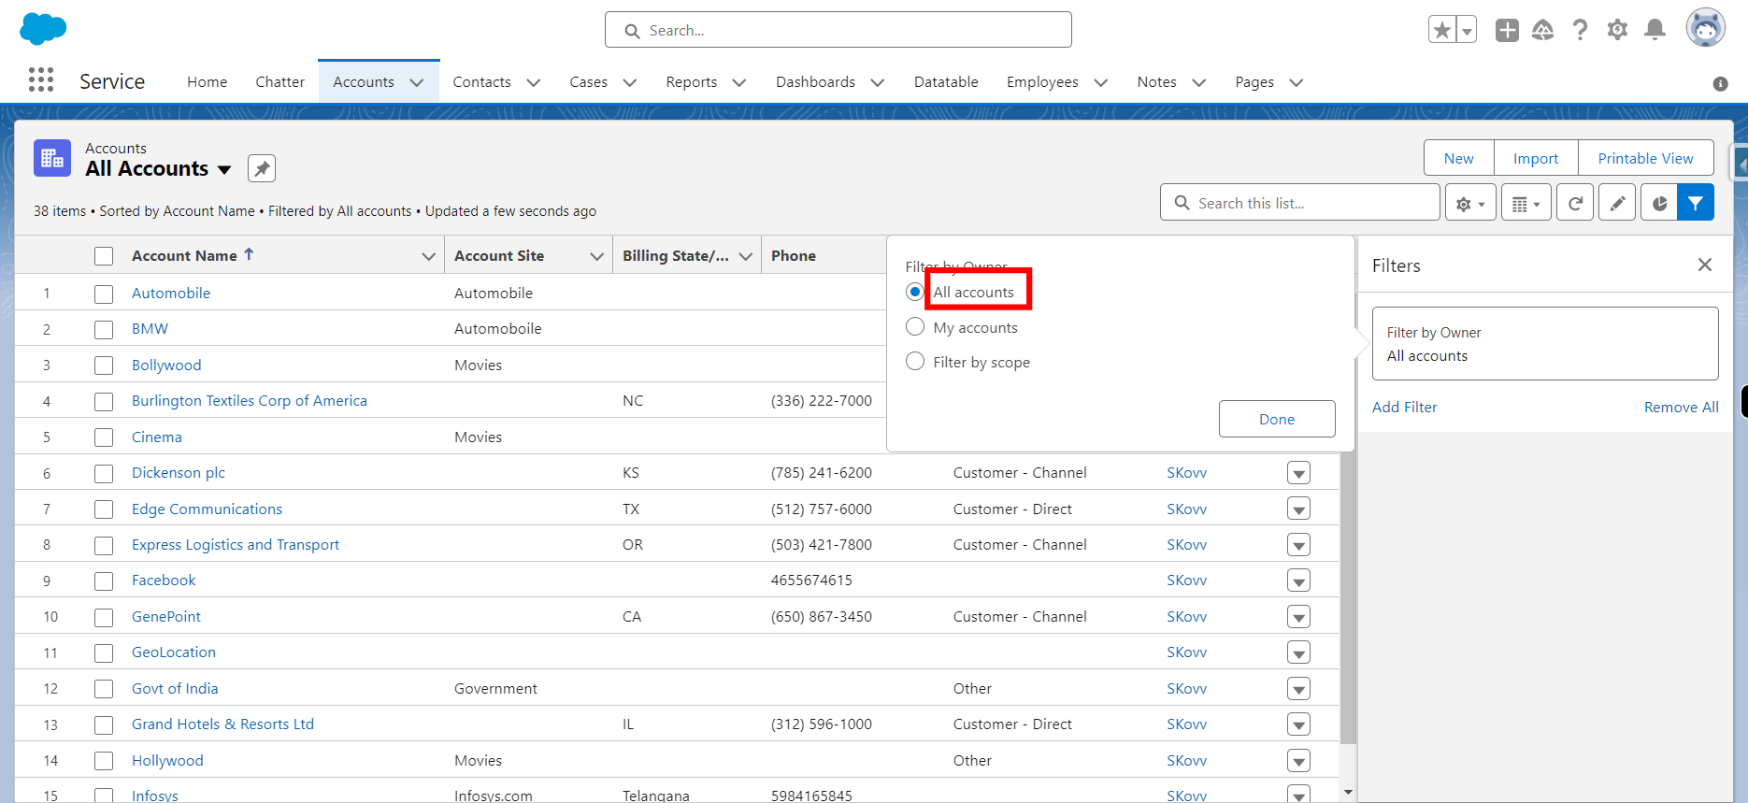Click the Remove All link
Image resolution: width=1748 pixels, height=803 pixels.
click(1681, 408)
